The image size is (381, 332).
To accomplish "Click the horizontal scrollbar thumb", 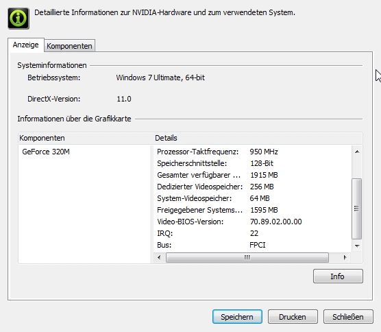I will click(247, 257).
